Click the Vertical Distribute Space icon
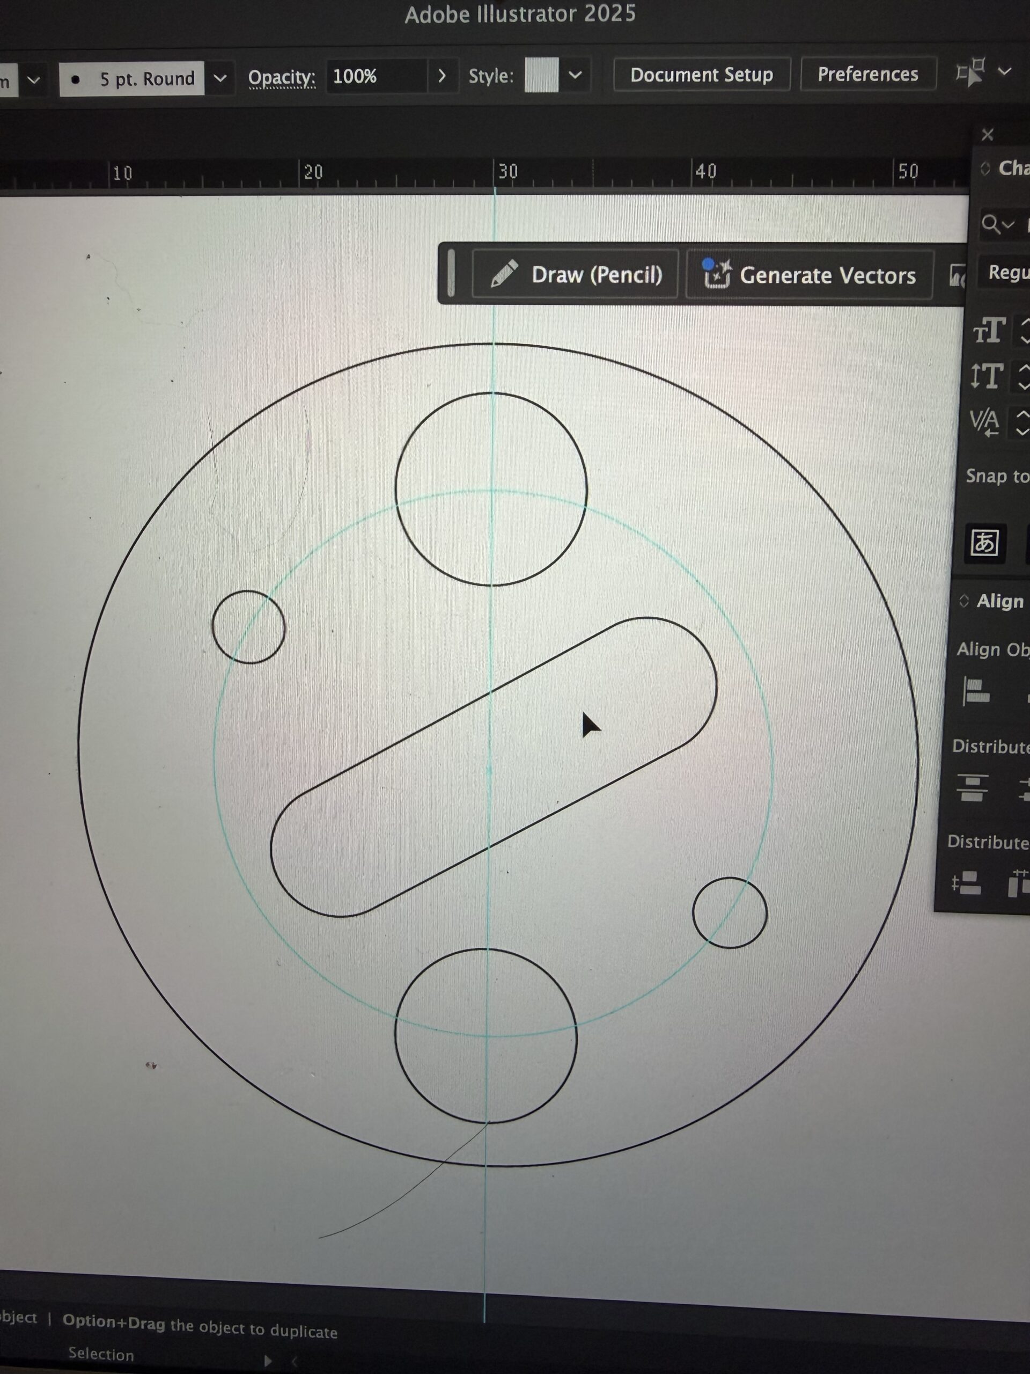1030x1374 pixels. coord(966,883)
